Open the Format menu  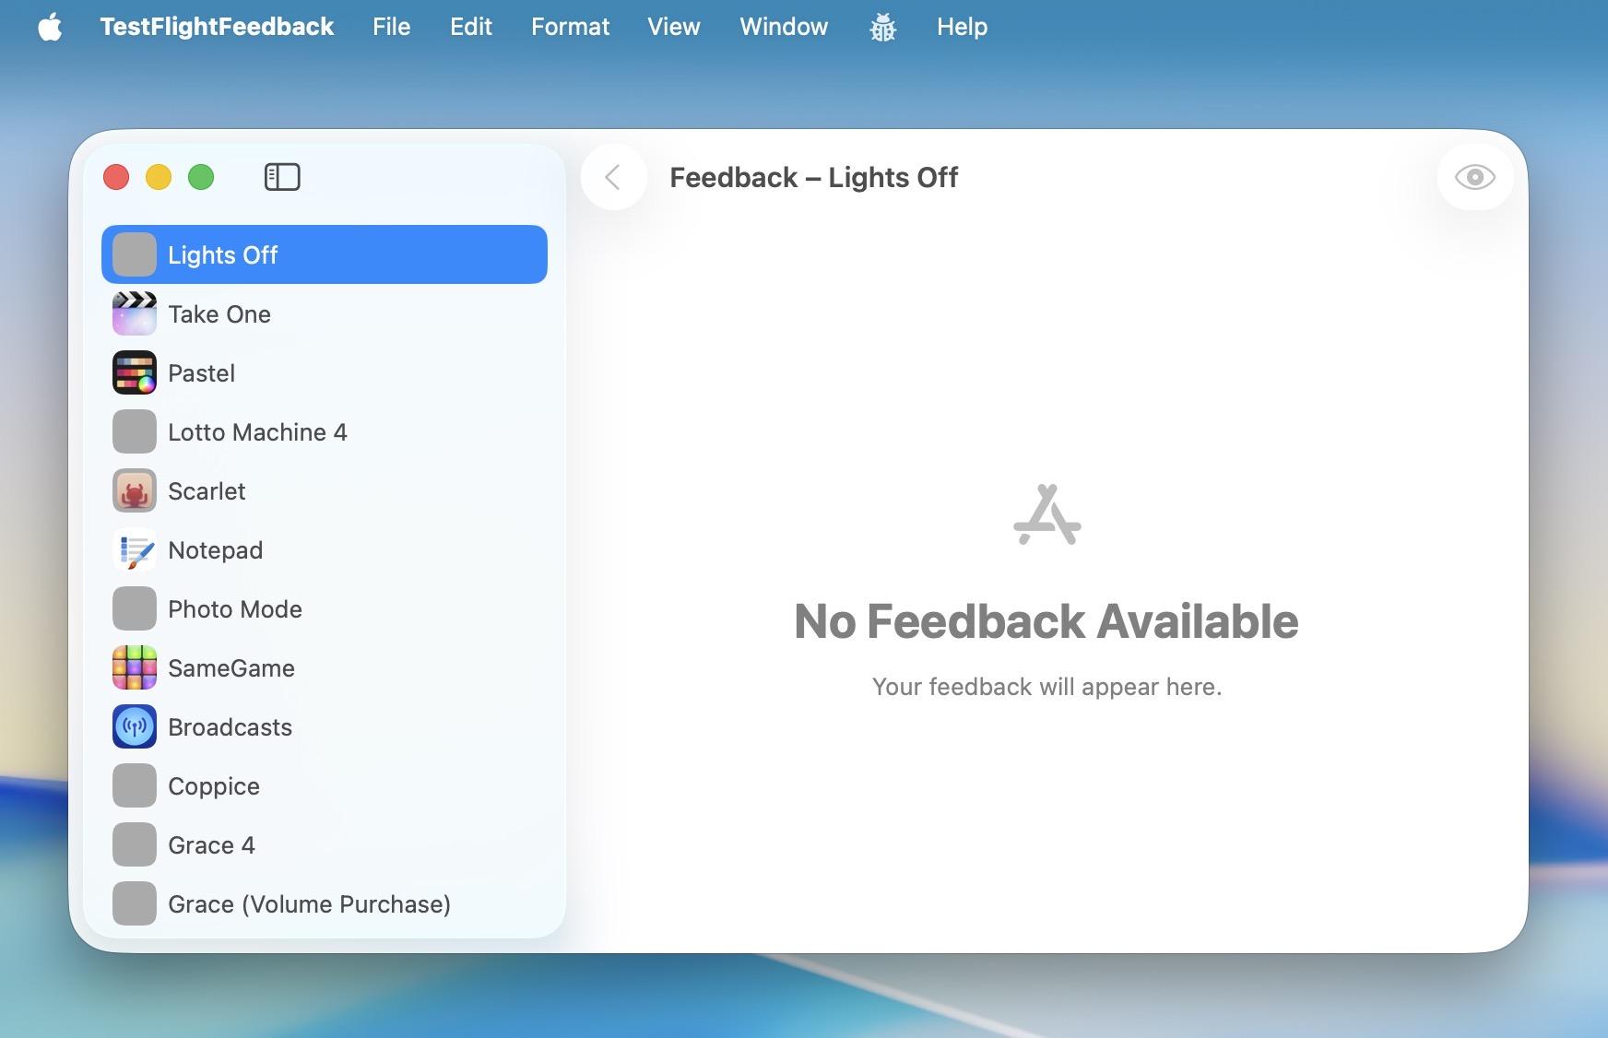click(570, 27)
